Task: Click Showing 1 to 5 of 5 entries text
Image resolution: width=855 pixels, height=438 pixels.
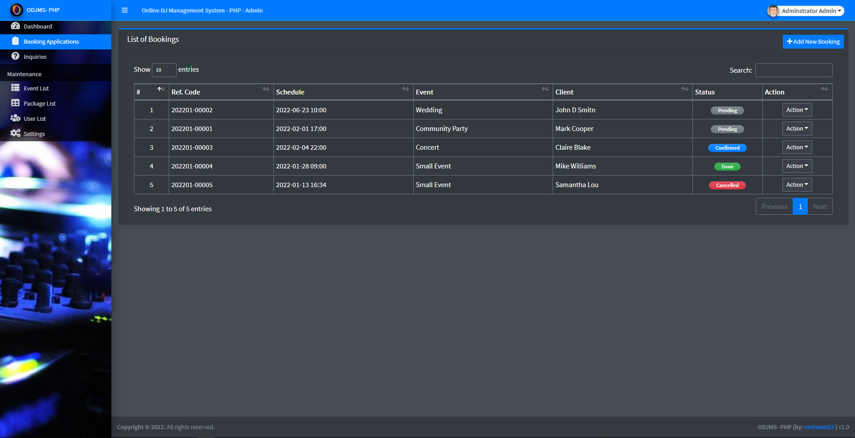Action: [x=173, y=209]
